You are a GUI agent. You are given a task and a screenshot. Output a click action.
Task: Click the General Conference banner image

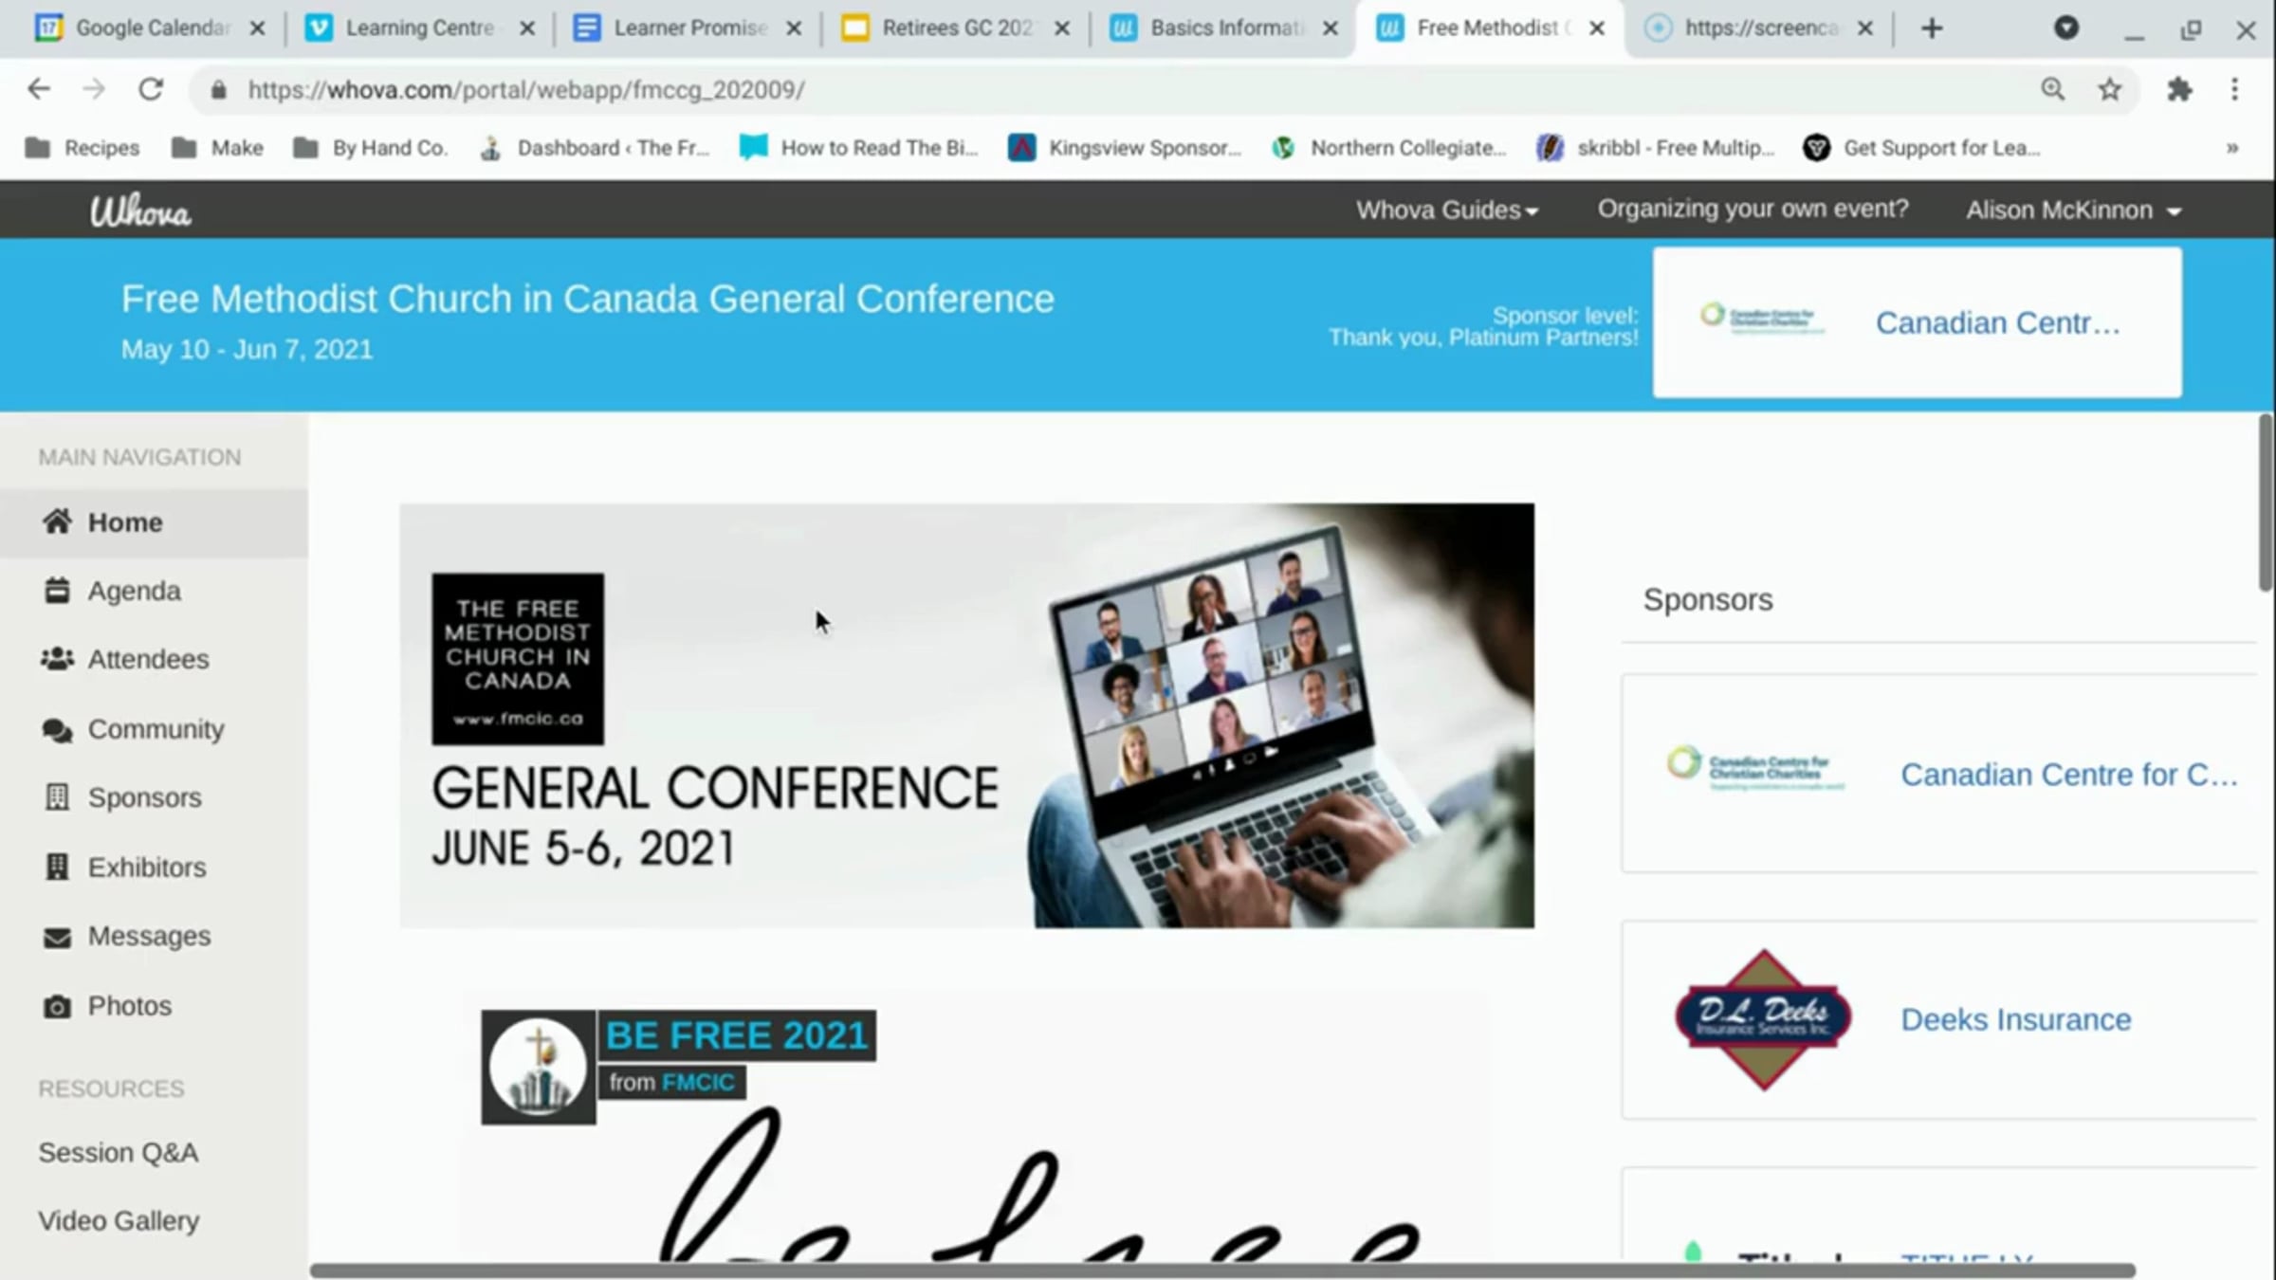click(x=966, y=715)
